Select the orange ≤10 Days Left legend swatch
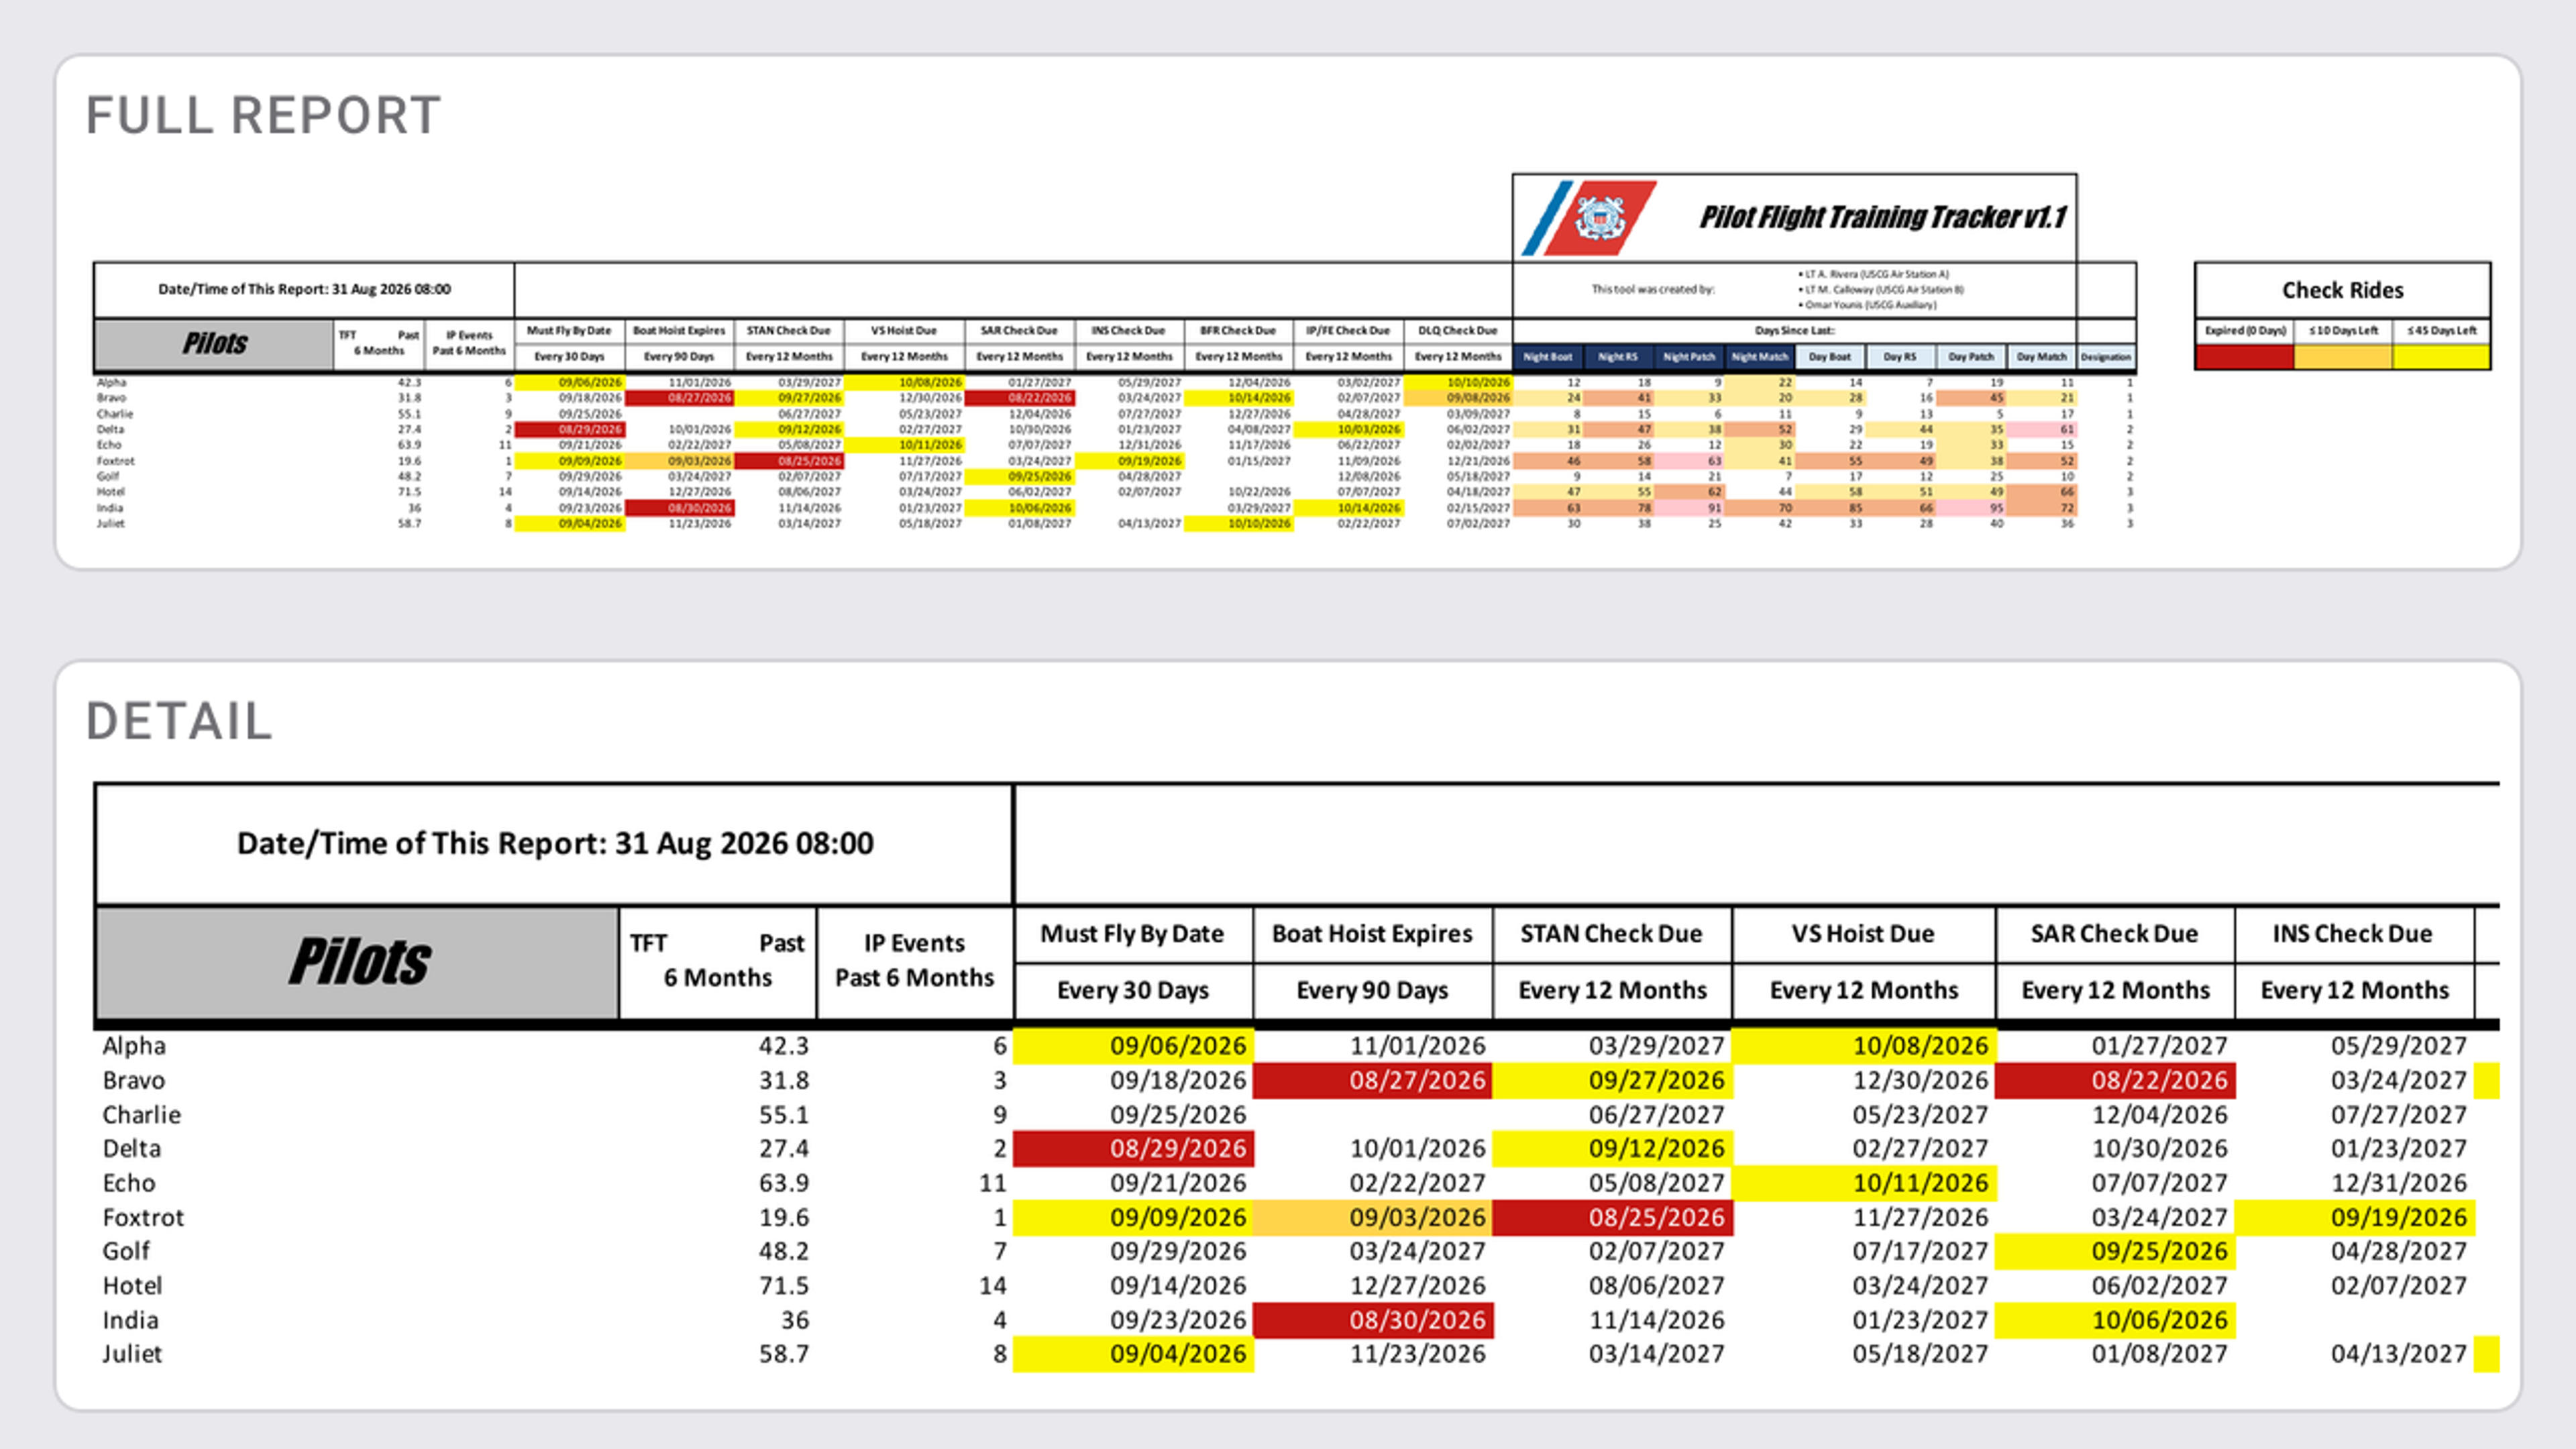The height and width of the screenshot is (1449, 2576). click(x=2343, y=357)
